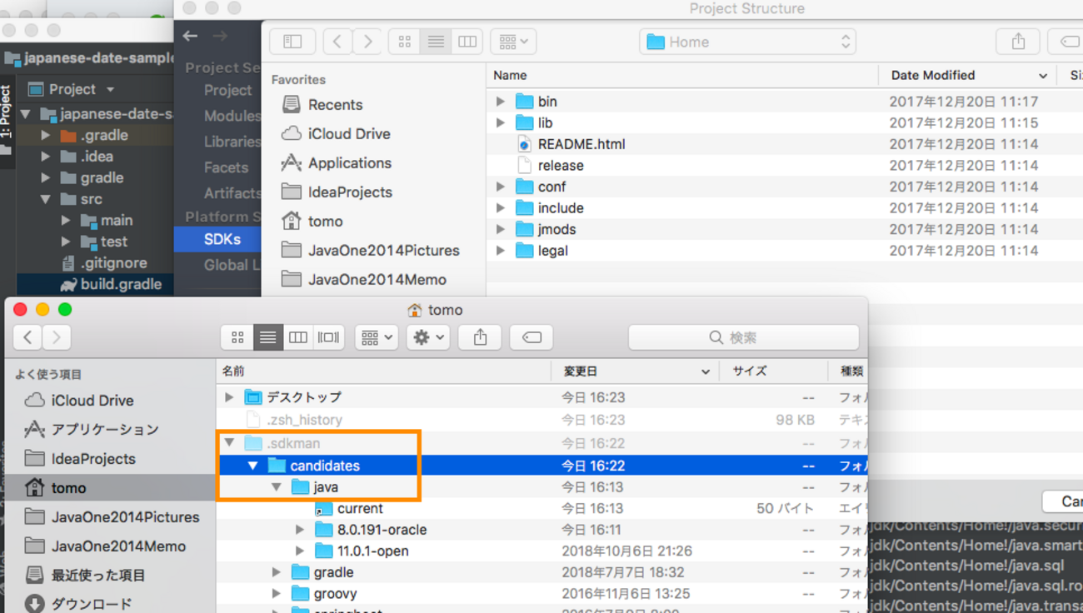Viewport: 1083px width, 613px height.
Task: Select Facets in Project Structure sidebar
Action: coord(226,167)
